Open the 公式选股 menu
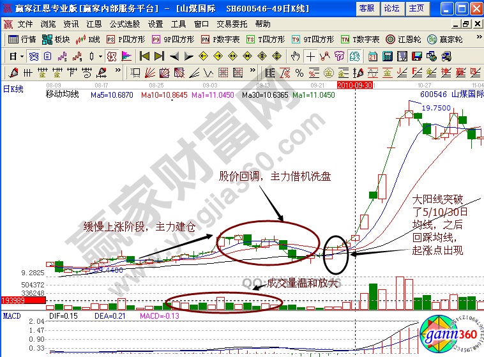The width and height of the screenshot is (484, 357). click(125, 24)
